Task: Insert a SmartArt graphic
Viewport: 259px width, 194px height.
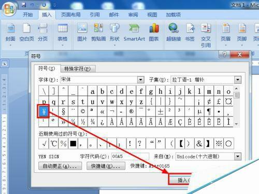Action: click(134, 33)
